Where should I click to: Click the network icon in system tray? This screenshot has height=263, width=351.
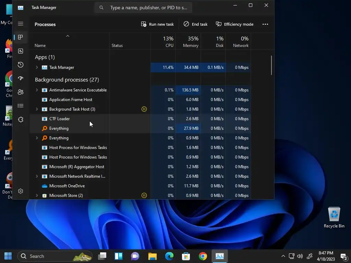click(x=291, y=256)
